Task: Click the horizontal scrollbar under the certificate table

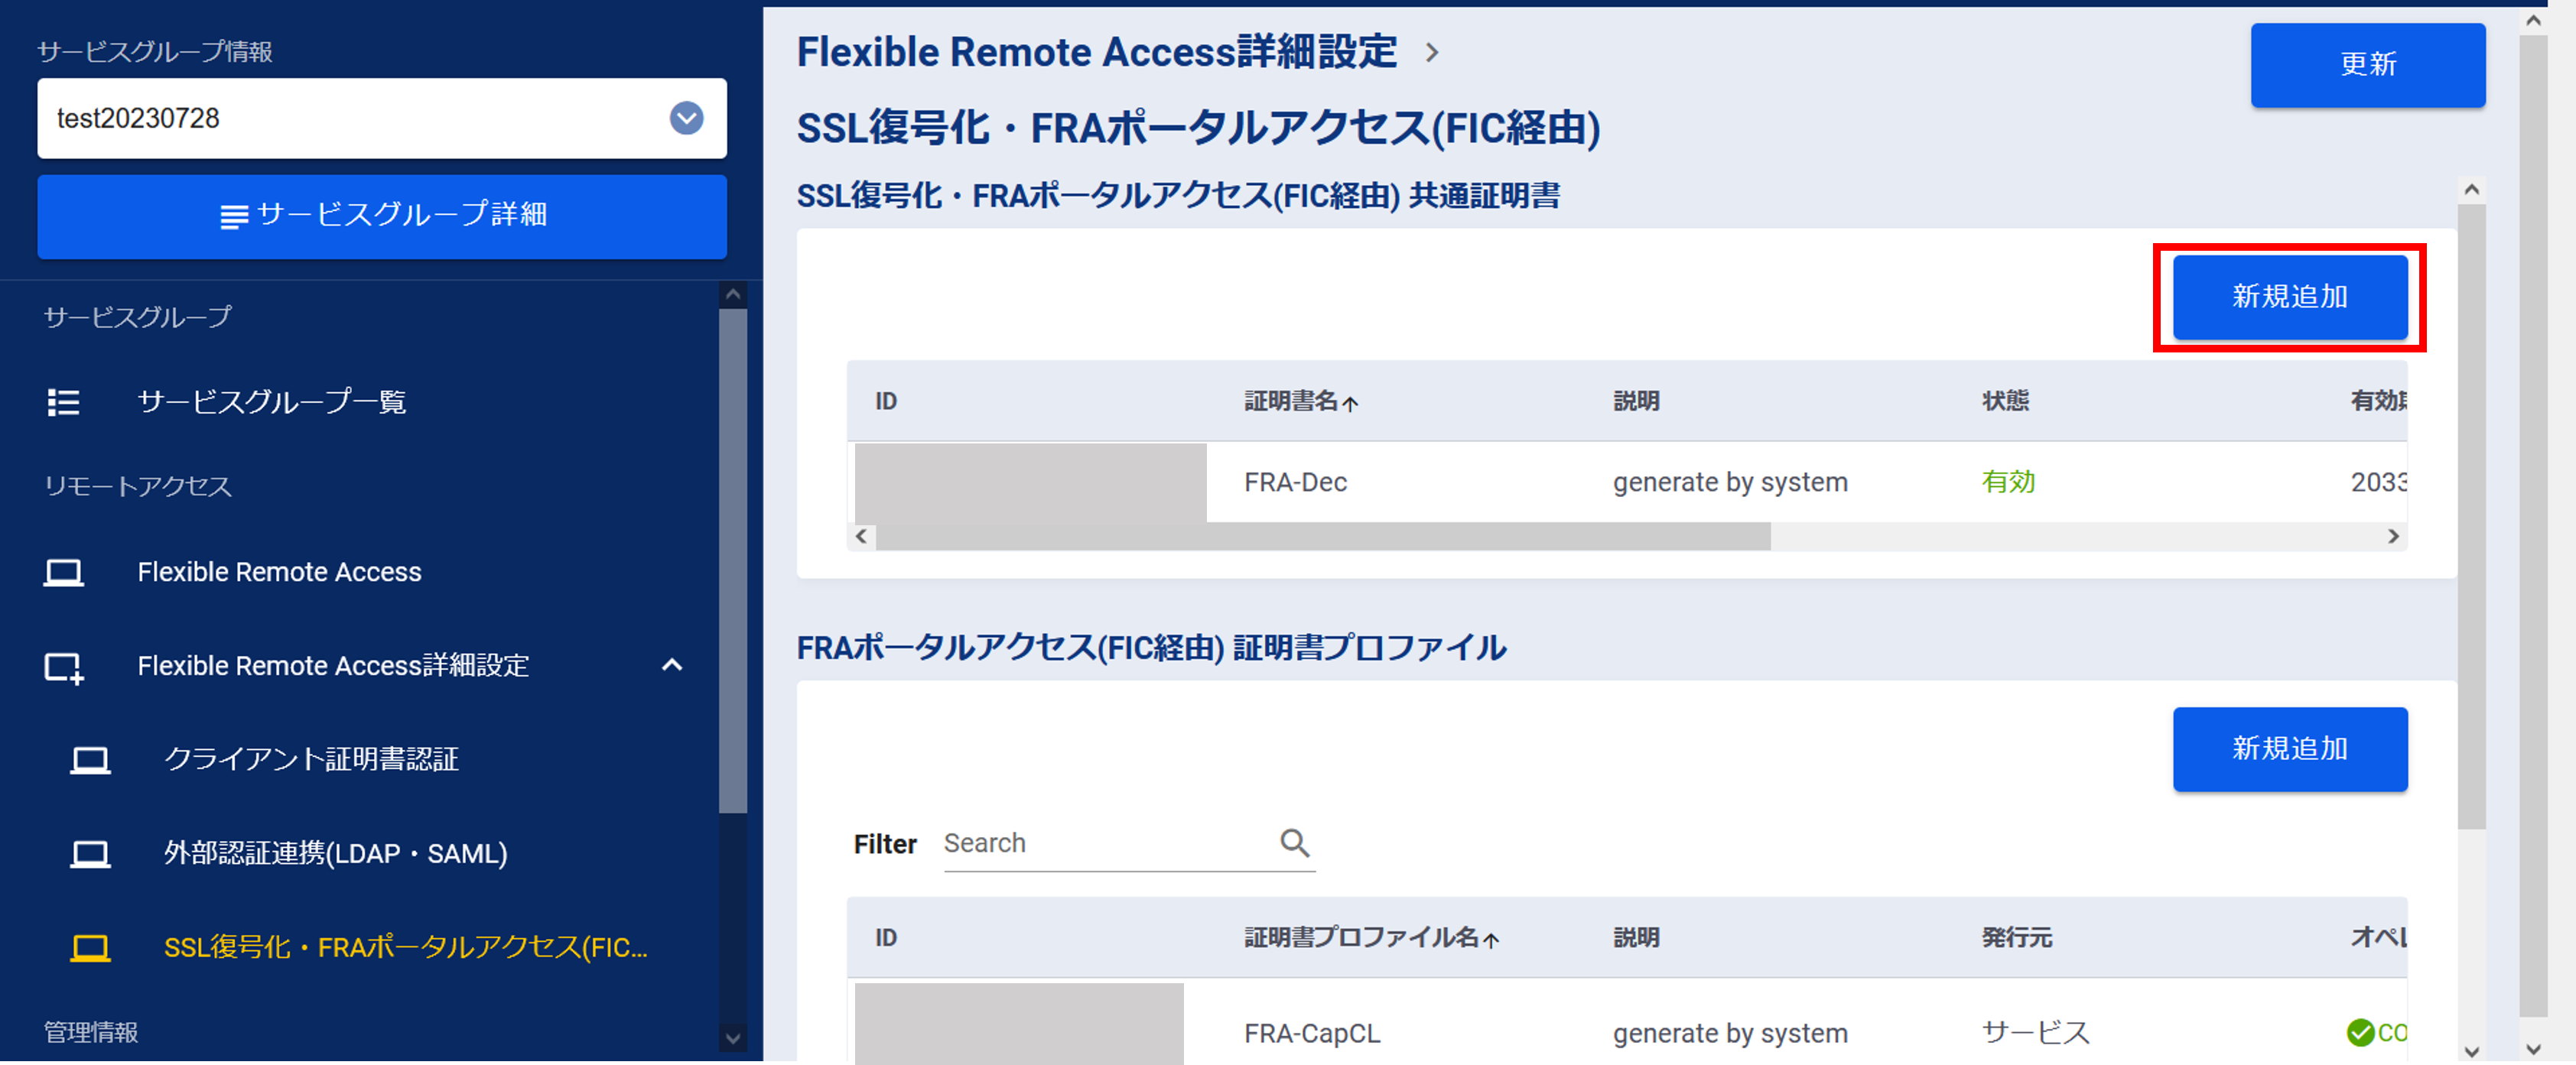Action: [1322, 537]
